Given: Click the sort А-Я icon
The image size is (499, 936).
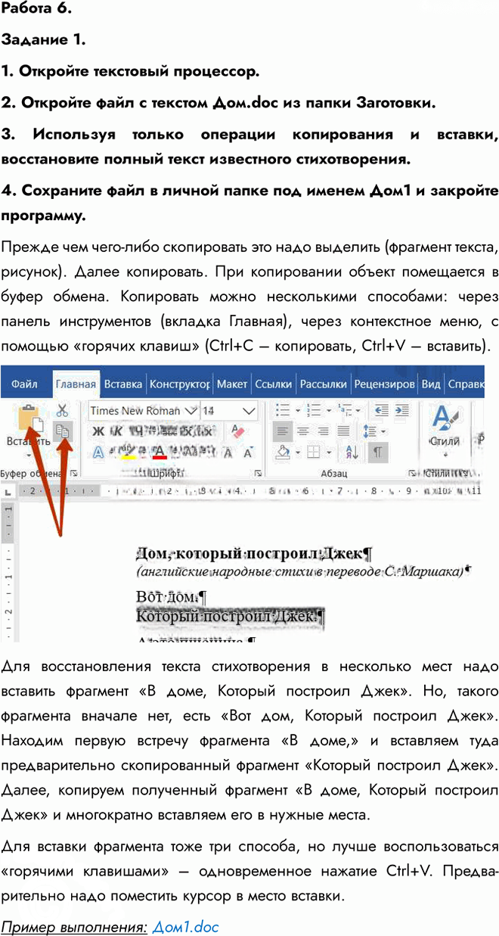Looking at the screenshot, I should [352, 452].
